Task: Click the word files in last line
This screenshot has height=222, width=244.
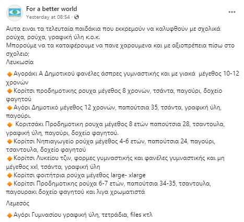Action: (x=136, y=215)
